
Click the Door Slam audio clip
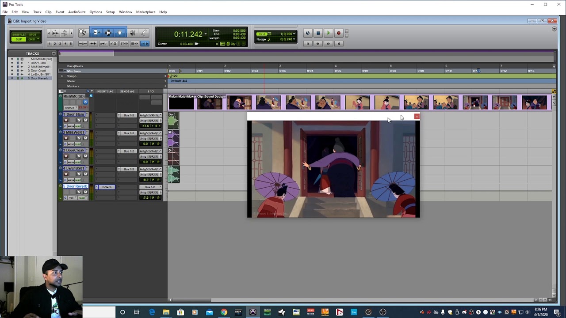point(173,121)
